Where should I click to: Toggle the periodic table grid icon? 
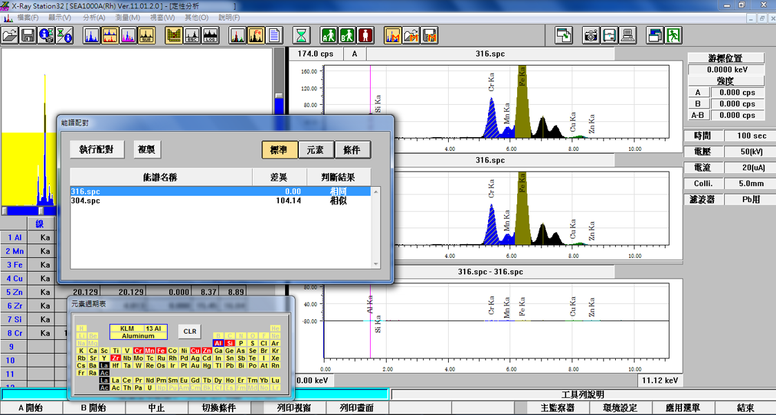click(174, 36)
